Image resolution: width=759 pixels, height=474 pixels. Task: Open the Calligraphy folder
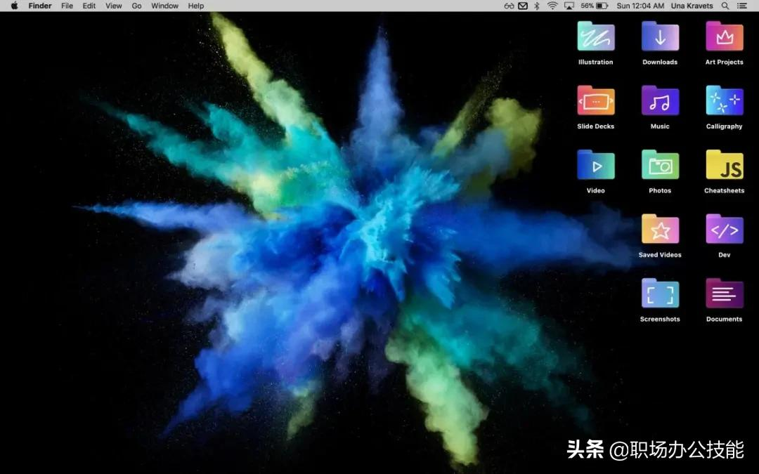coord(724,101)
